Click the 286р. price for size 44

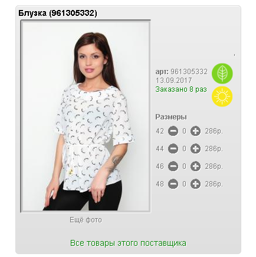(x=214, y=149)
